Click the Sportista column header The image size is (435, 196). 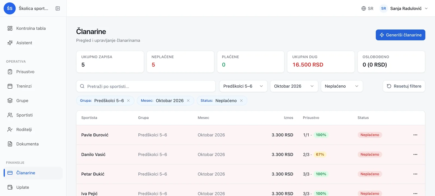(x=89, y=118)
